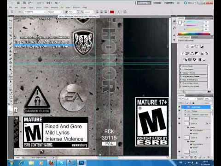
Task: Add an Exposure adjustment layer
Action: point(202,47)
